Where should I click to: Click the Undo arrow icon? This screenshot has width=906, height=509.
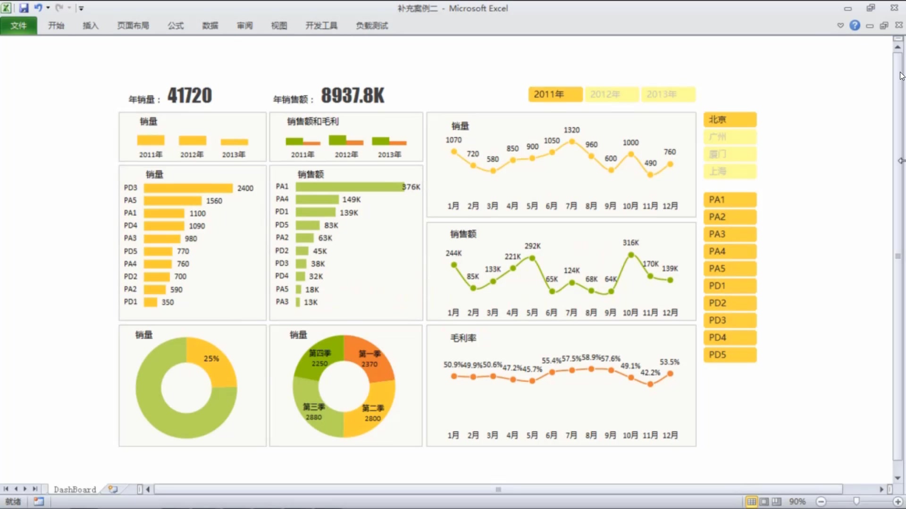click(38, 8)
